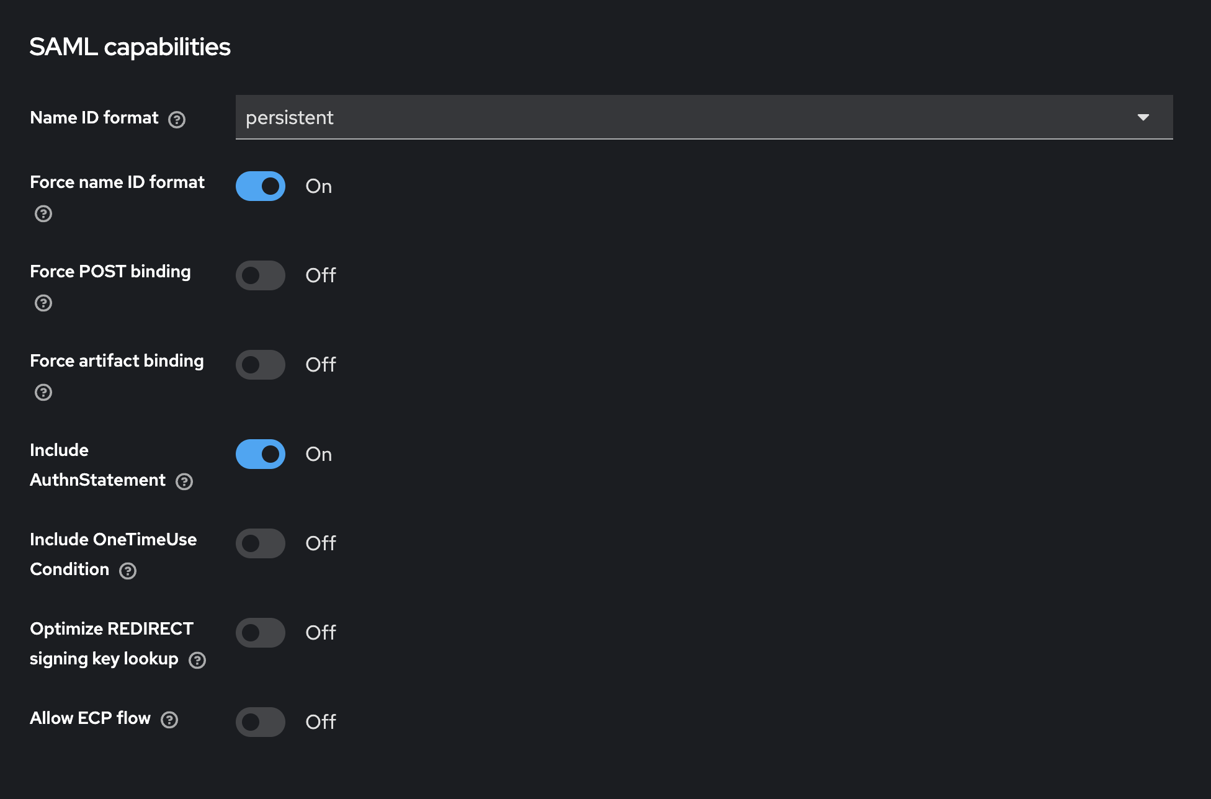Enable Force POST binding
The height and width of the screenshot is (799, 1211).
[260, 275]
